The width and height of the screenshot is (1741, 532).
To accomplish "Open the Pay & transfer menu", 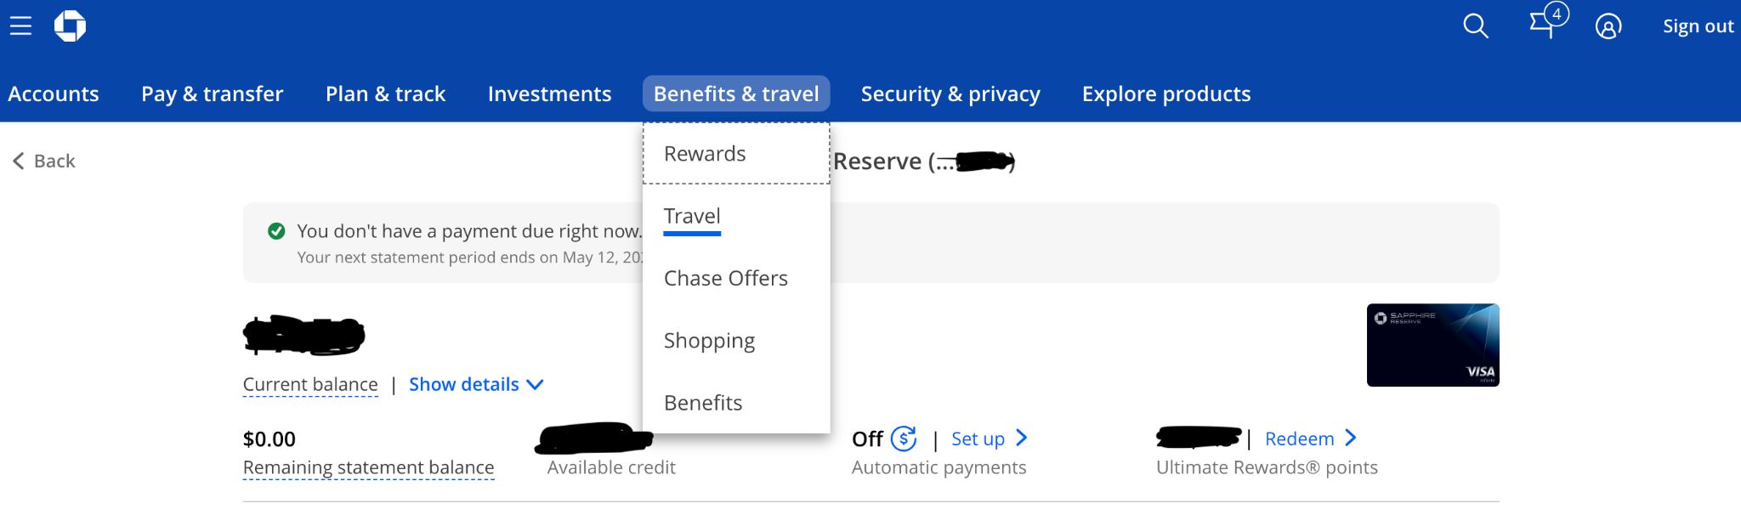I will (x=212, y=93).
